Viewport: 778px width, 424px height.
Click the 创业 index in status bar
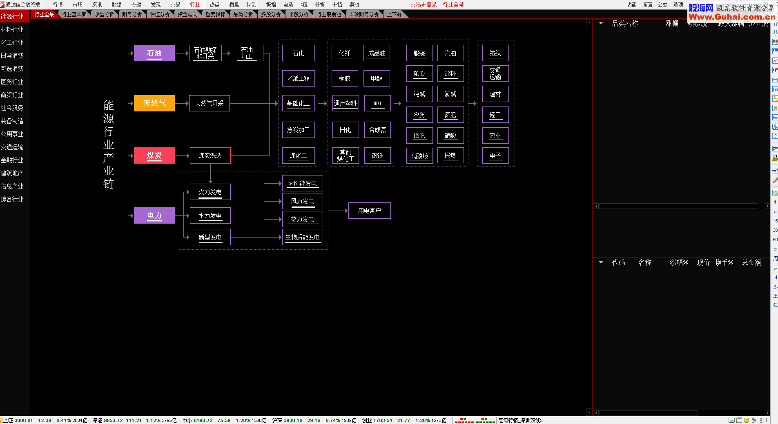404,420
